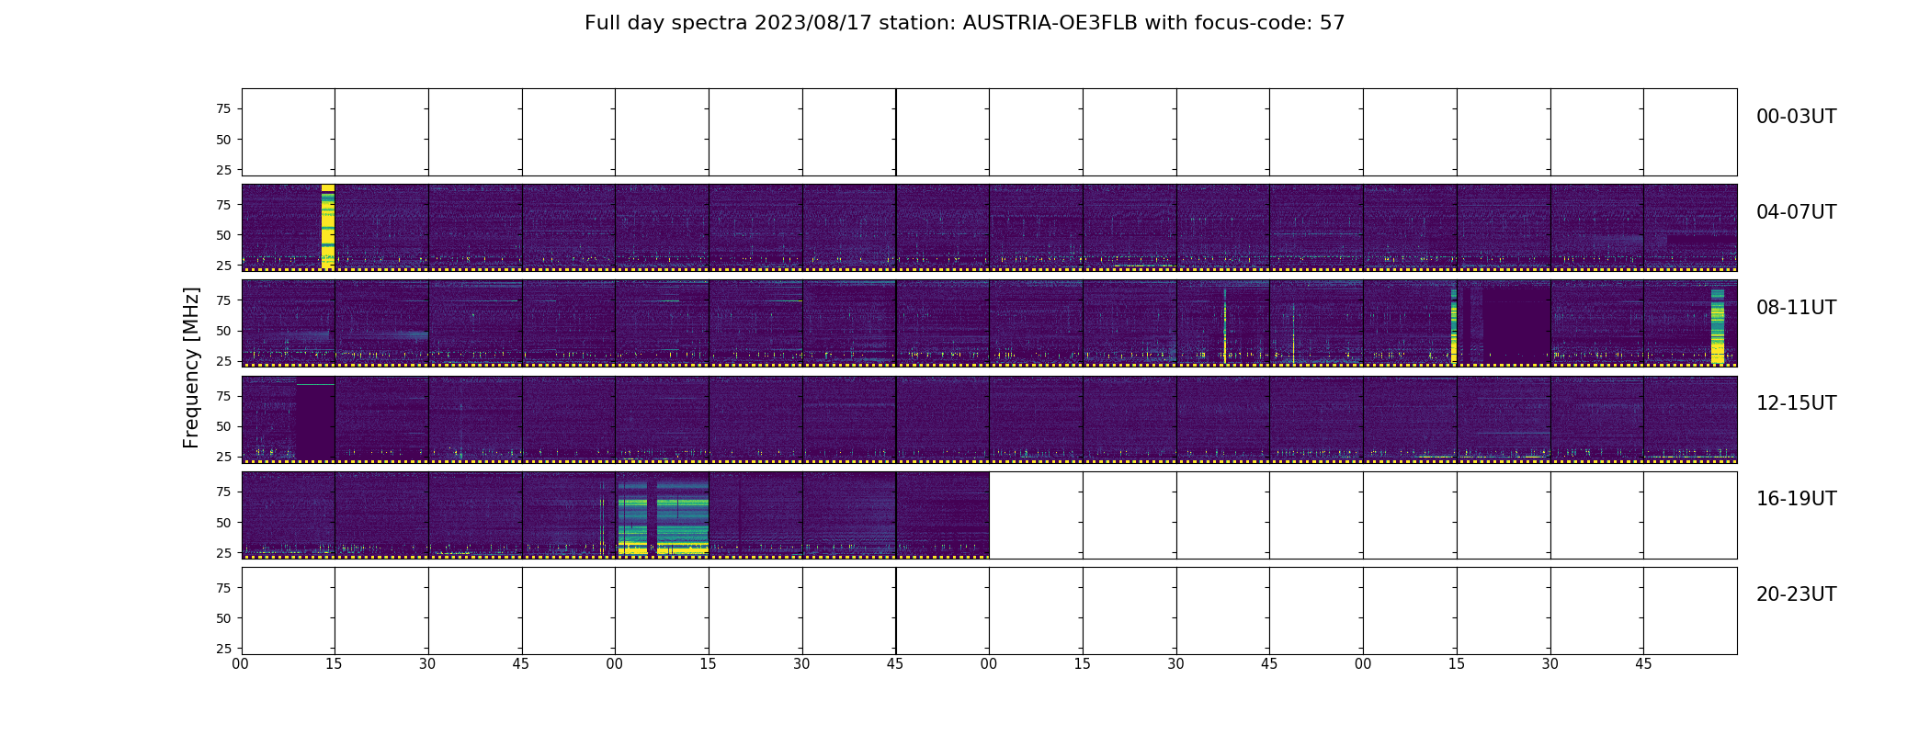
Task: Select the "20-23UT" row label
Action: click(1796, 594)
